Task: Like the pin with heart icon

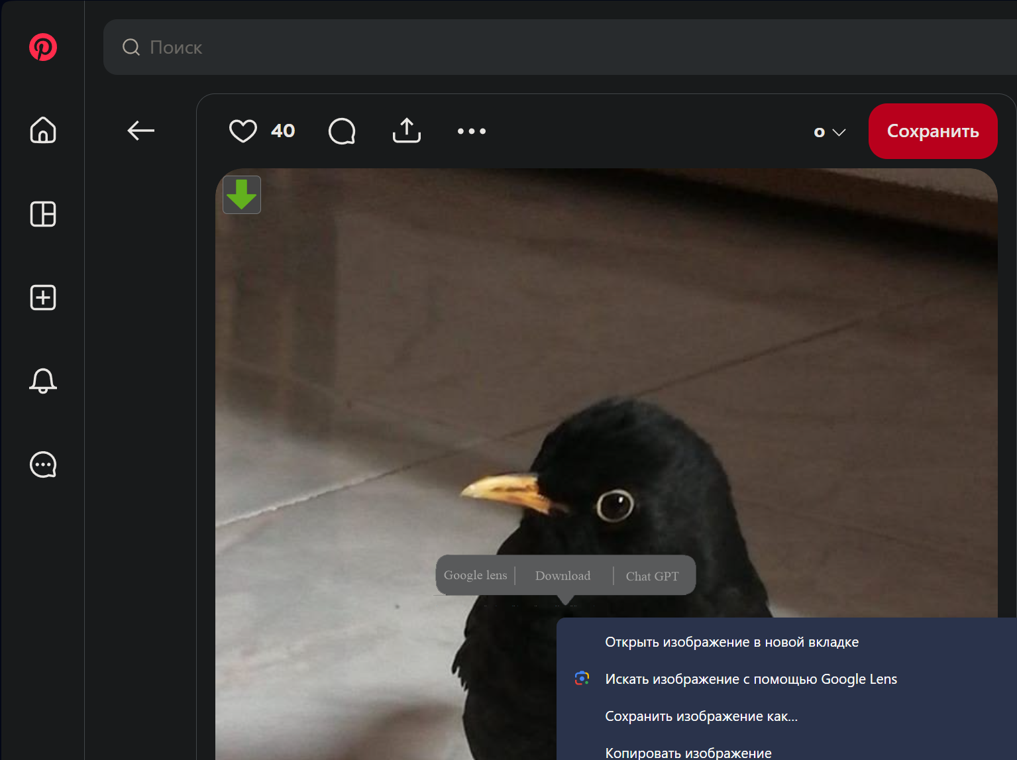Action: coord(243,131)
